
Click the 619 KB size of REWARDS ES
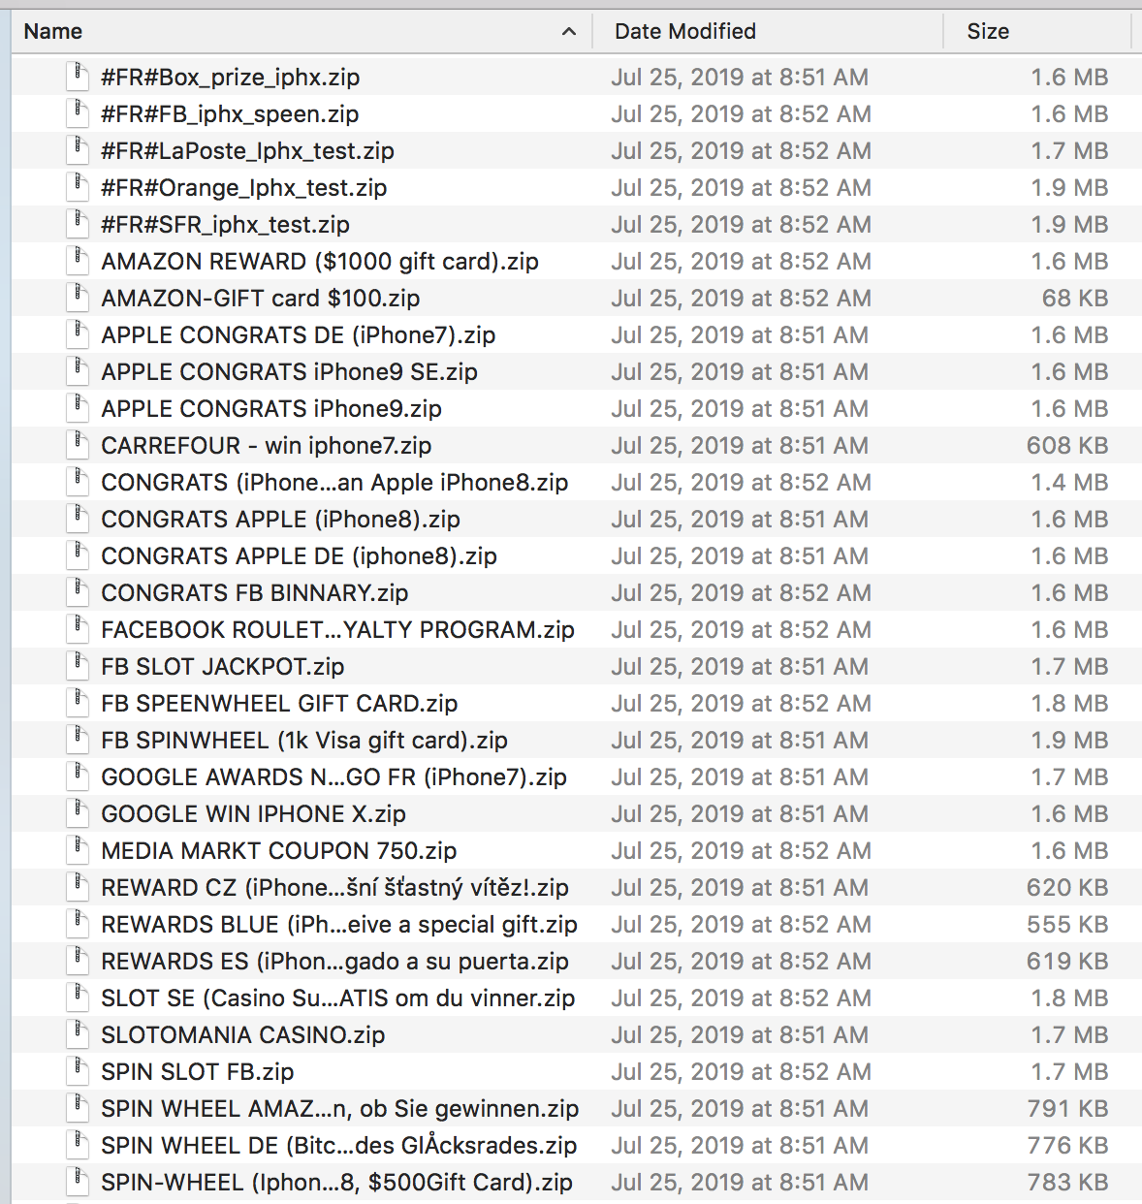click(1067, 961)
